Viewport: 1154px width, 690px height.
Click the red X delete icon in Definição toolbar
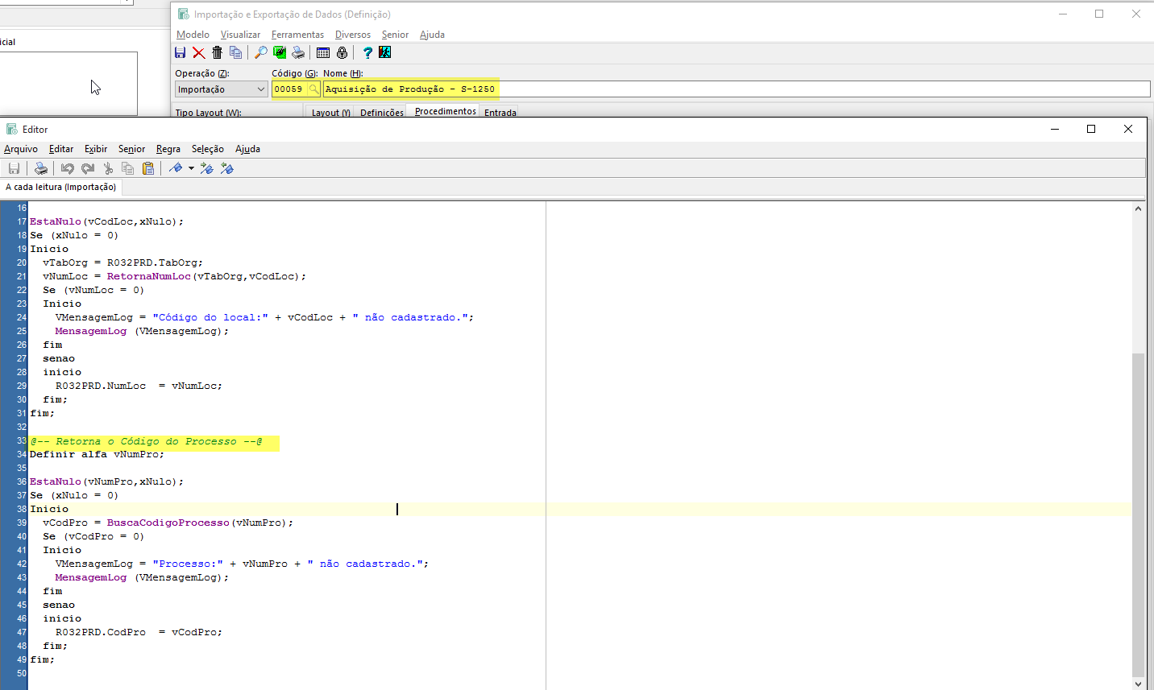(199, 53)
